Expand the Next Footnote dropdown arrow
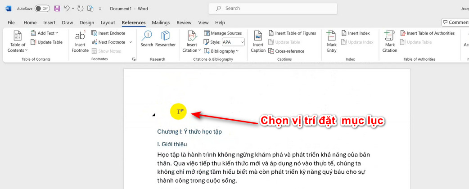Screen dimensions: 469x189 coord(131,42)
